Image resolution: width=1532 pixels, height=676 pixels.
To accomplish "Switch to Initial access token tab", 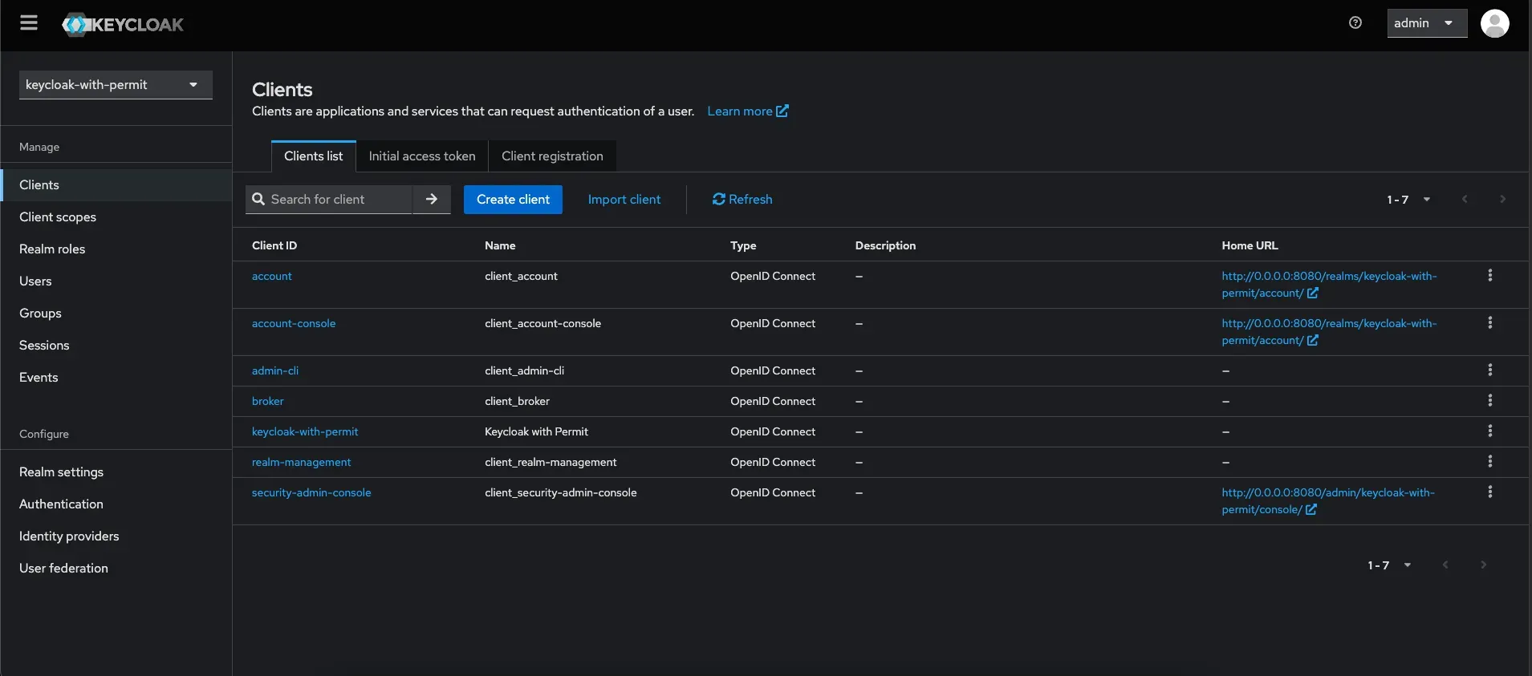I will click(422, 156).
